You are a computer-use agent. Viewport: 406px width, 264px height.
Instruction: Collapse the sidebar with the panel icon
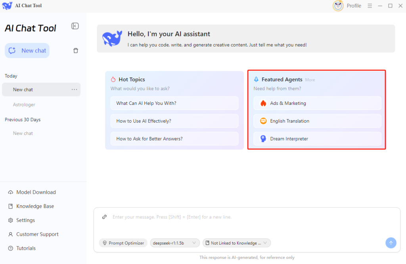75,26
